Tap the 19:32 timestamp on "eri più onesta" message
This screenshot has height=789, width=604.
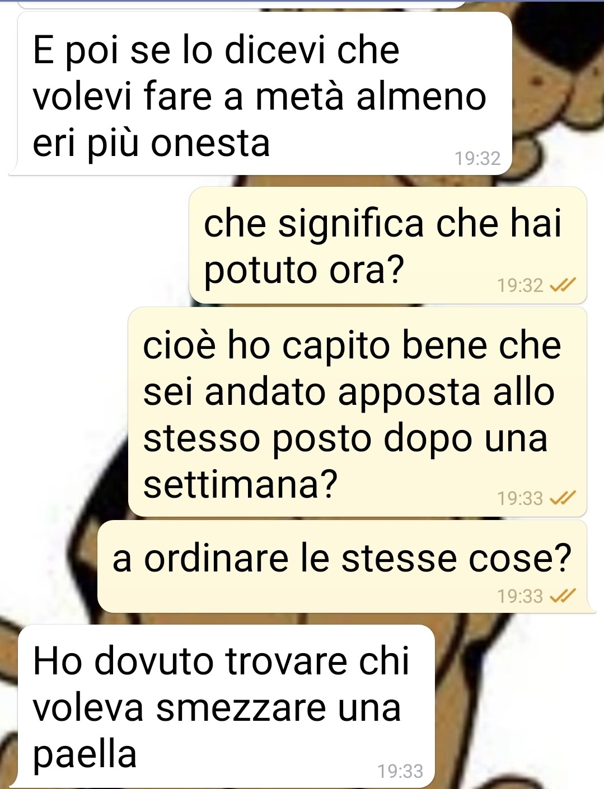point(477,159)
